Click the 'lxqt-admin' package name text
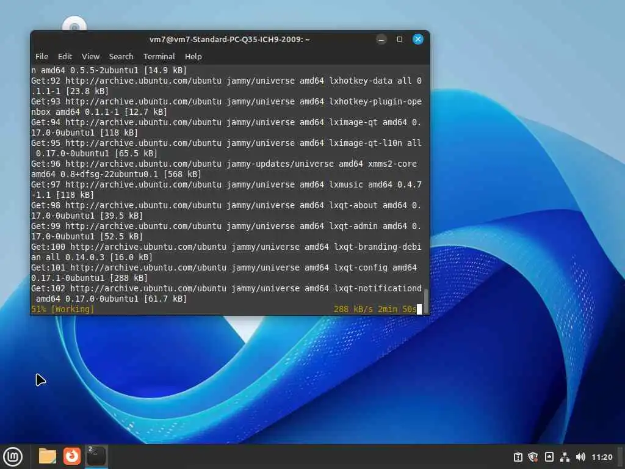 (x=353, y=226)
